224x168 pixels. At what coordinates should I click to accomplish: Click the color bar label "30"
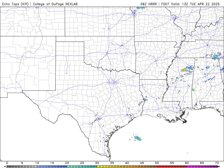[x=97, y=163]
